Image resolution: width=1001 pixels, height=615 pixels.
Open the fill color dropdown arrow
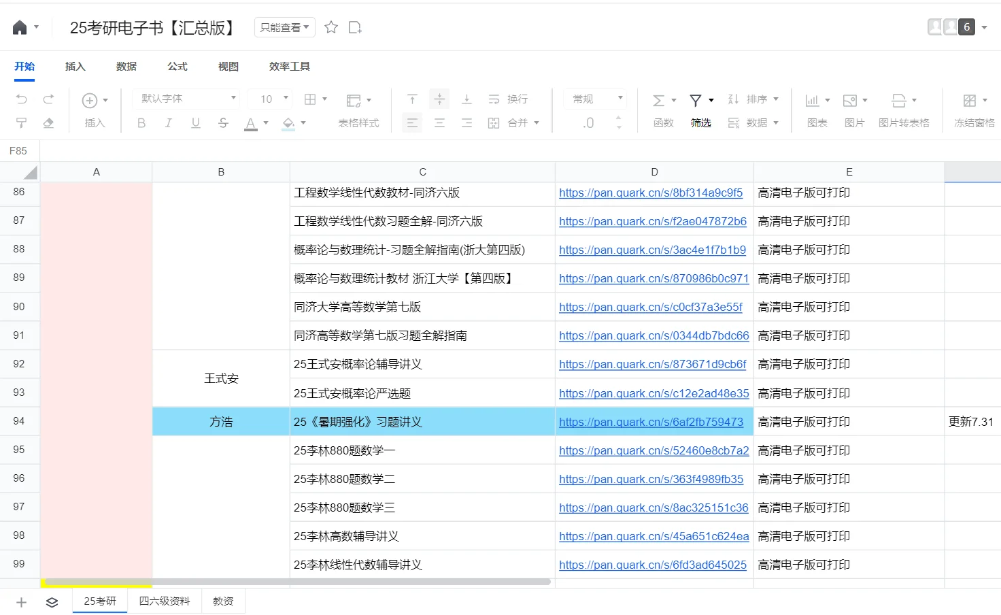click(303, 123)
